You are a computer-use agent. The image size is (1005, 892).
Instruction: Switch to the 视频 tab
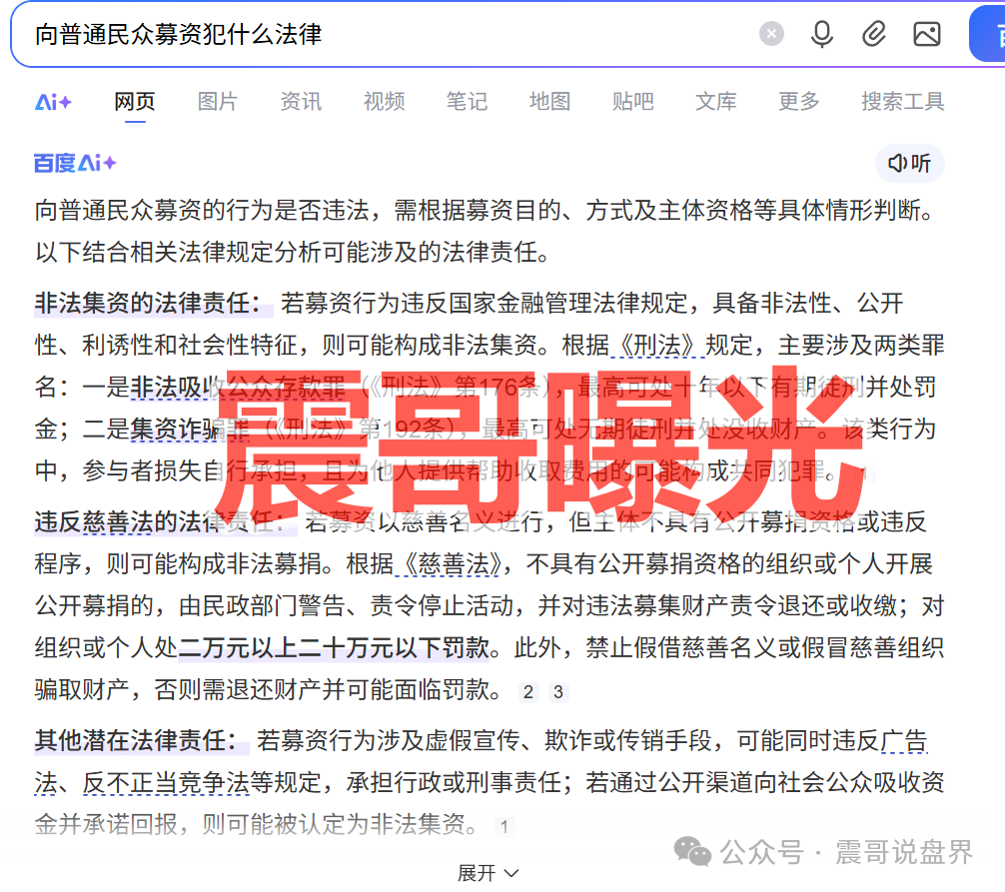pos(384,101)
